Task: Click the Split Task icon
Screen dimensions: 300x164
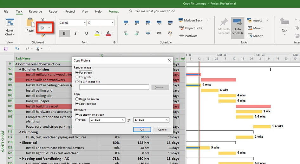Action: pyautogui.click(x=148, y=33)
